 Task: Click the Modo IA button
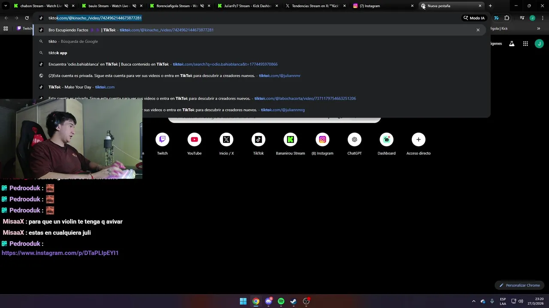(x=474, y=18)
